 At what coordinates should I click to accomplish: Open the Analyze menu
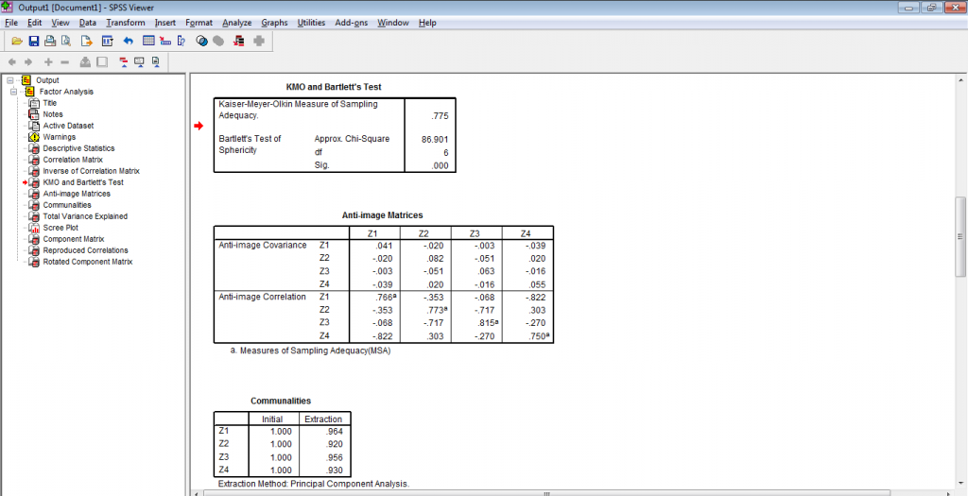pyautogui.click(x=236, y=22)
